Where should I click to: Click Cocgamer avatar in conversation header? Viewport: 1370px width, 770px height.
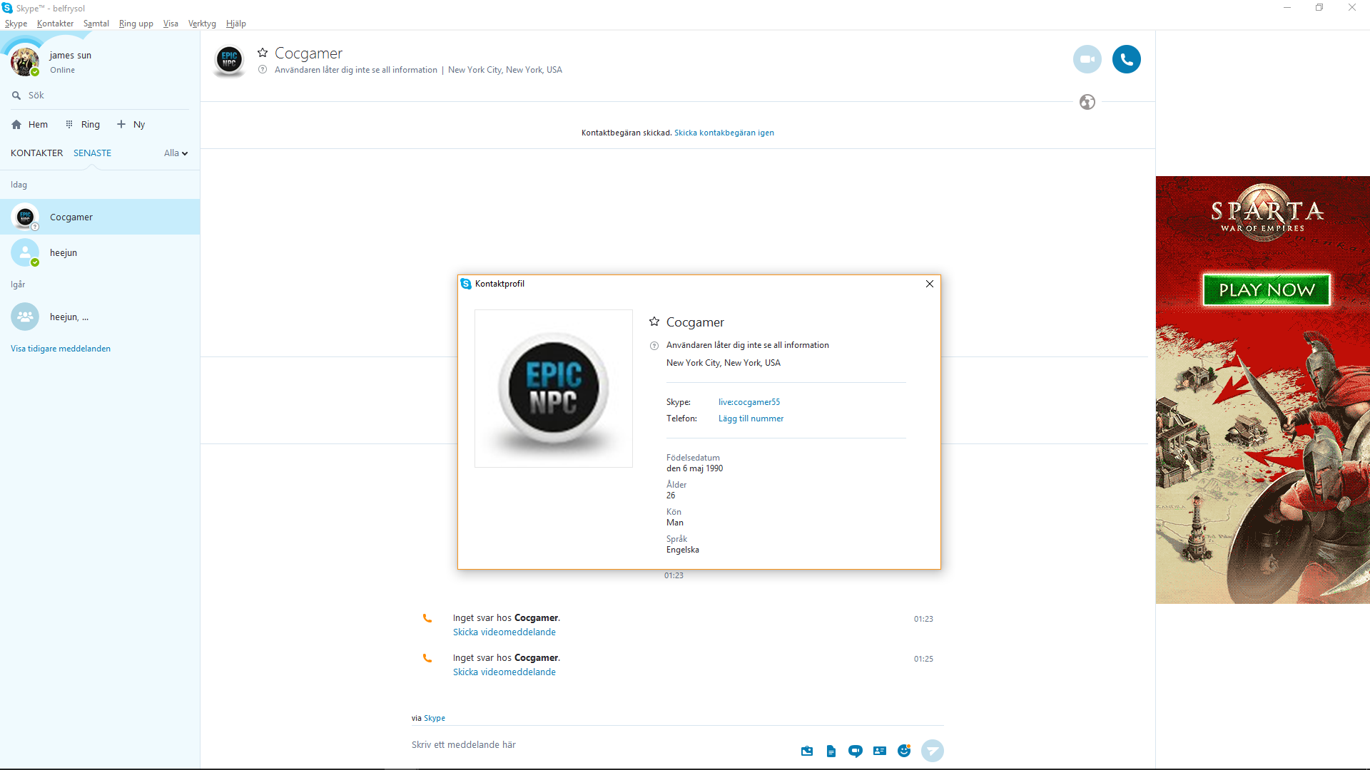point(229,60)
